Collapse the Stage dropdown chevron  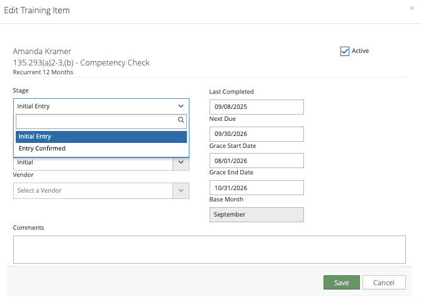point(181,106)
